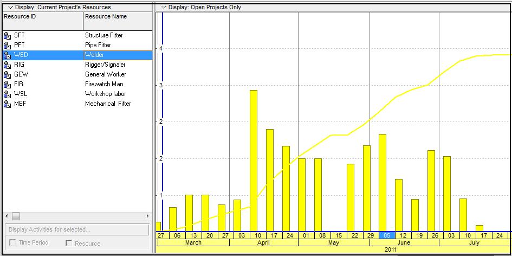Enable the Time Period checkbox
The image size is (512, 256).
point(13,242)
